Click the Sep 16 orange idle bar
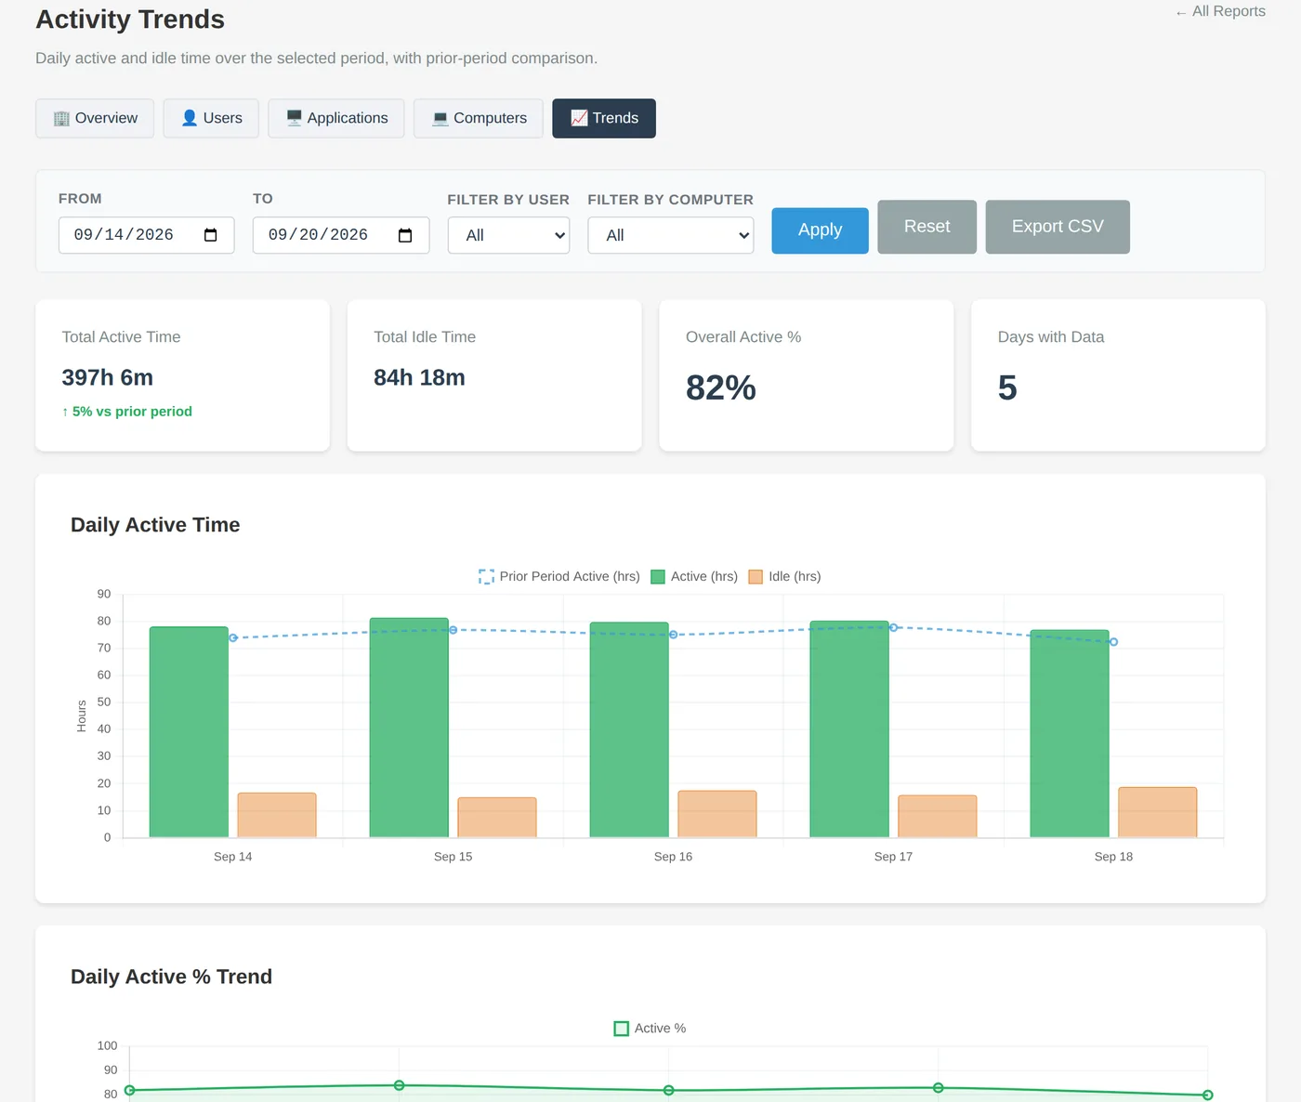Viewport: 1301px width, 1102px height. (x=717, y=814)
